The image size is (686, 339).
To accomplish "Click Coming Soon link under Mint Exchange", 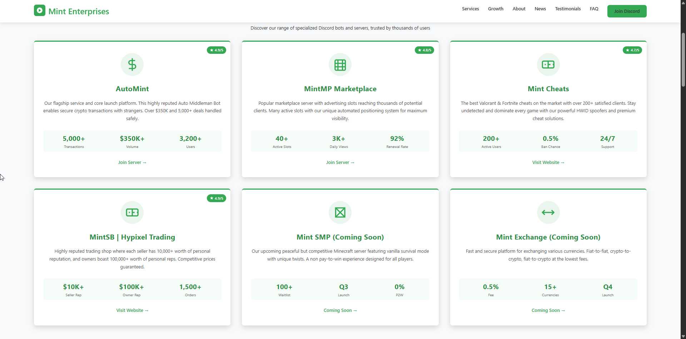I will point(548,310).
